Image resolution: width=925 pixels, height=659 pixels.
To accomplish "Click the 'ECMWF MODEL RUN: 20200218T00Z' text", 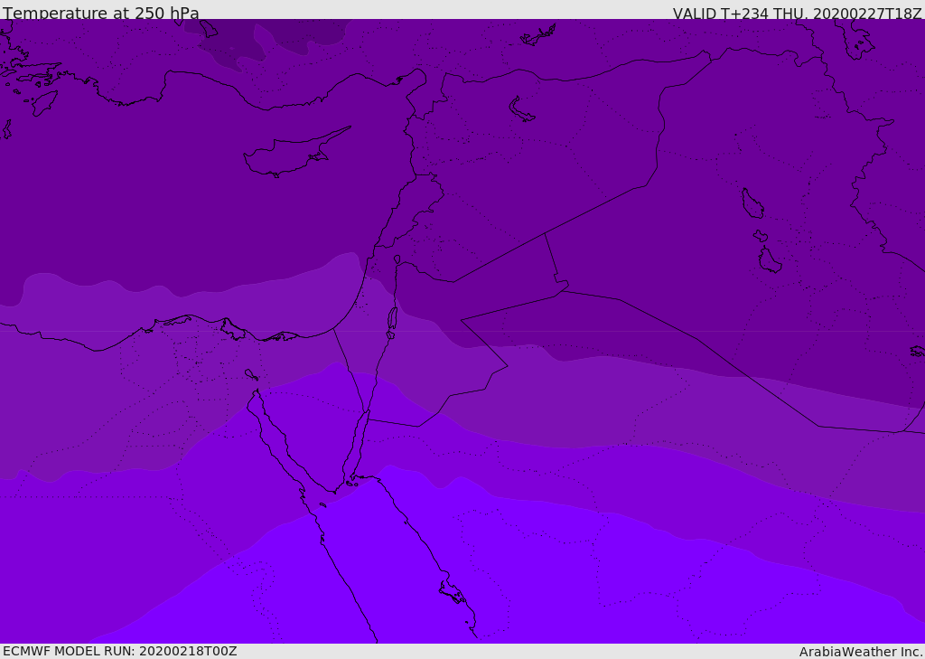I will 120,651.
